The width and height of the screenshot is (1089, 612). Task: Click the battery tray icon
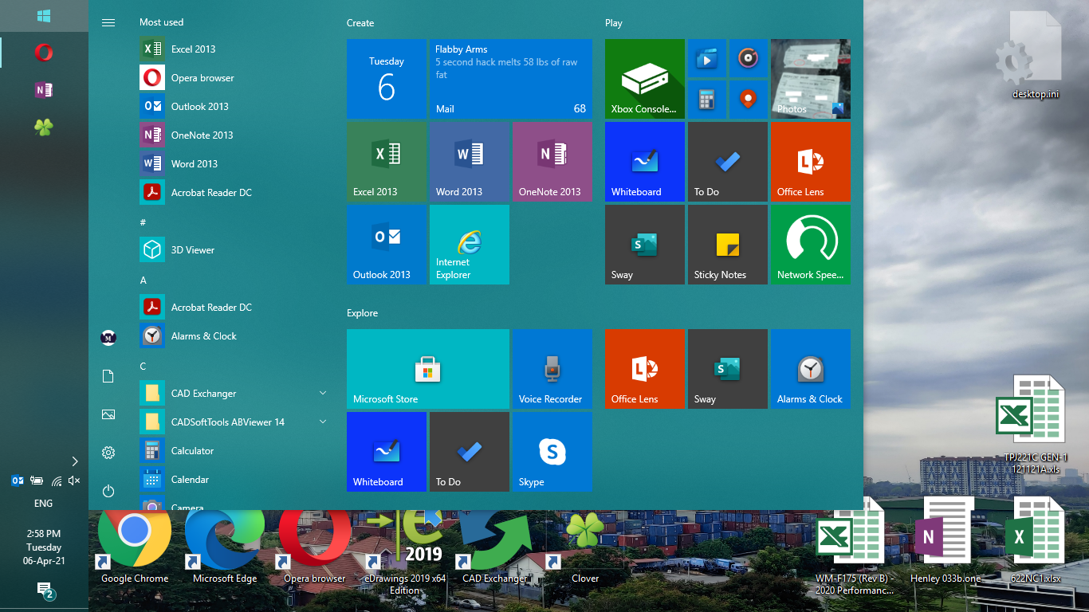(x=37, y=481)
